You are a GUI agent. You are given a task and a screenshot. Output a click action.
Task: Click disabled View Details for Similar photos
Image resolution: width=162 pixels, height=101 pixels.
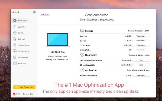pos(141,50)
